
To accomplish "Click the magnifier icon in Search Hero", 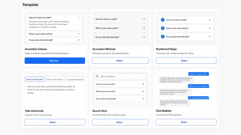I will [x=97, y=76].
